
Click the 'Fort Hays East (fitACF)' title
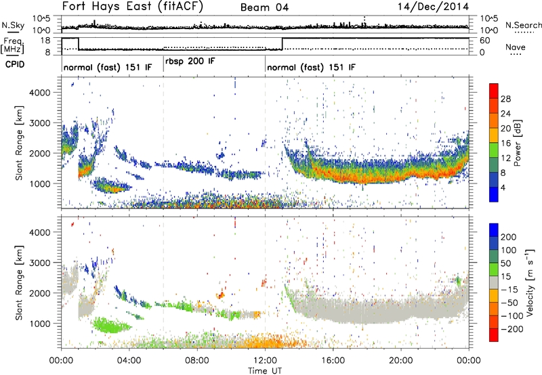point(133,7)
